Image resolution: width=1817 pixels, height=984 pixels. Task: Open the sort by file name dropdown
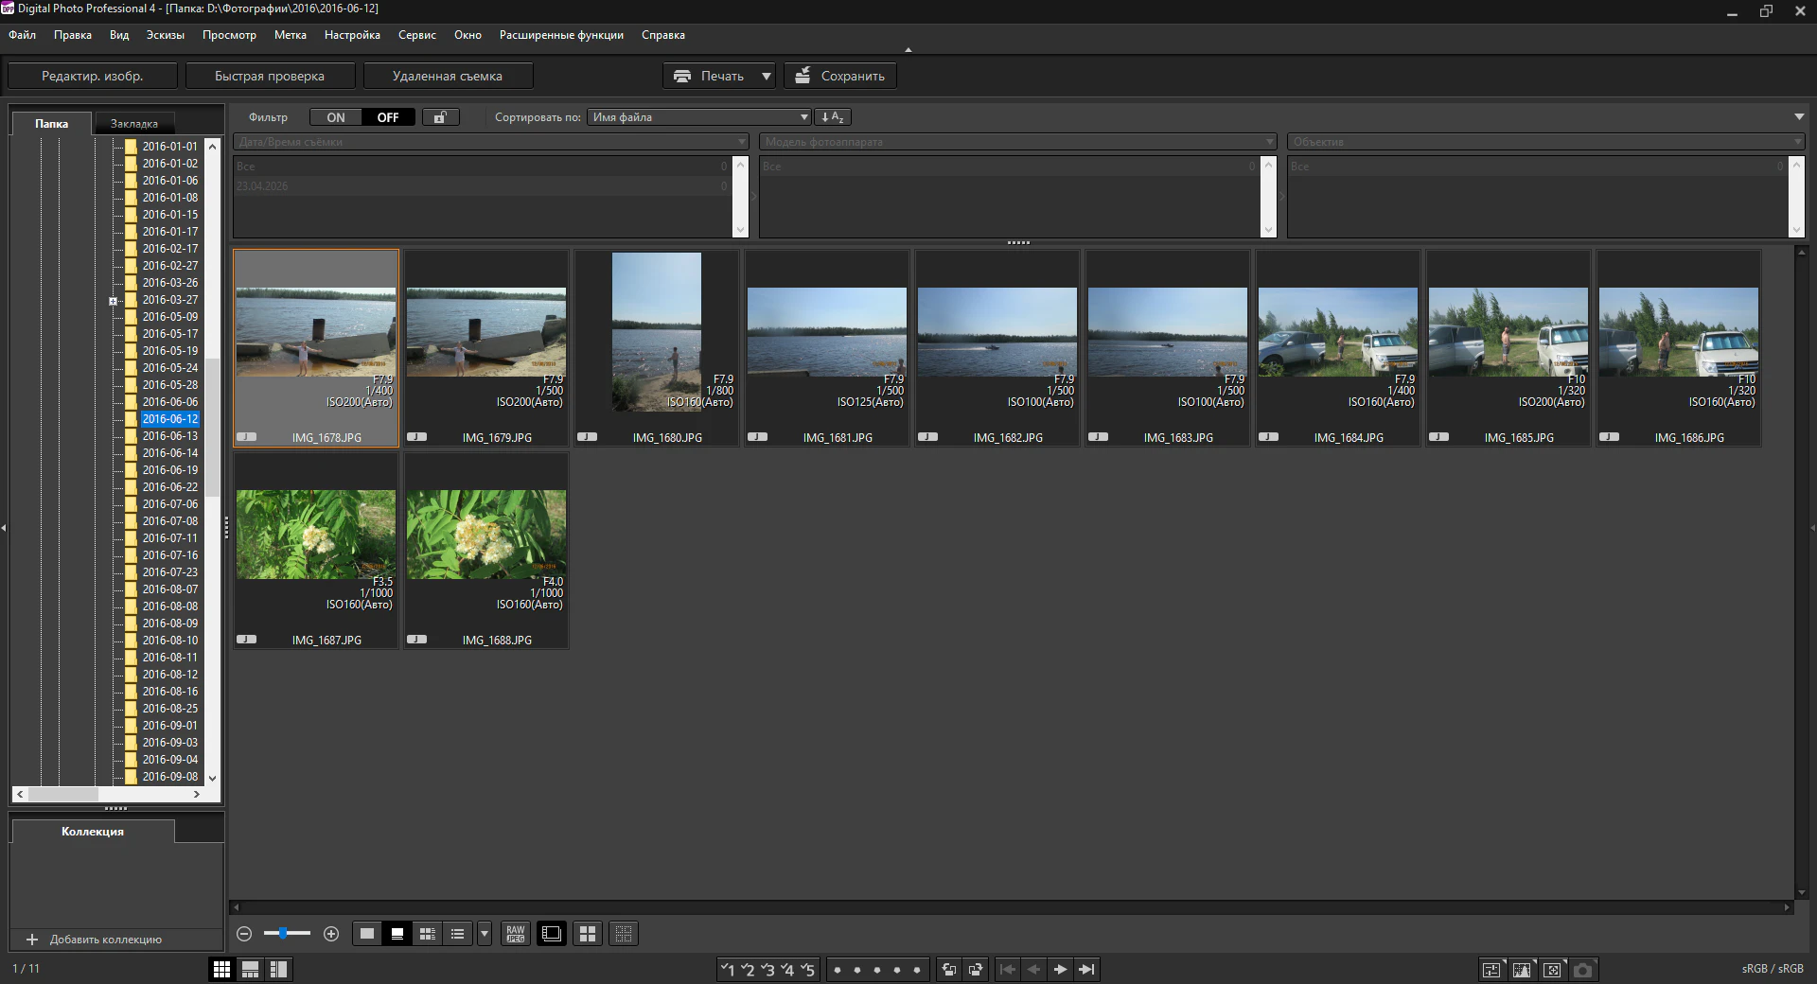699,117
